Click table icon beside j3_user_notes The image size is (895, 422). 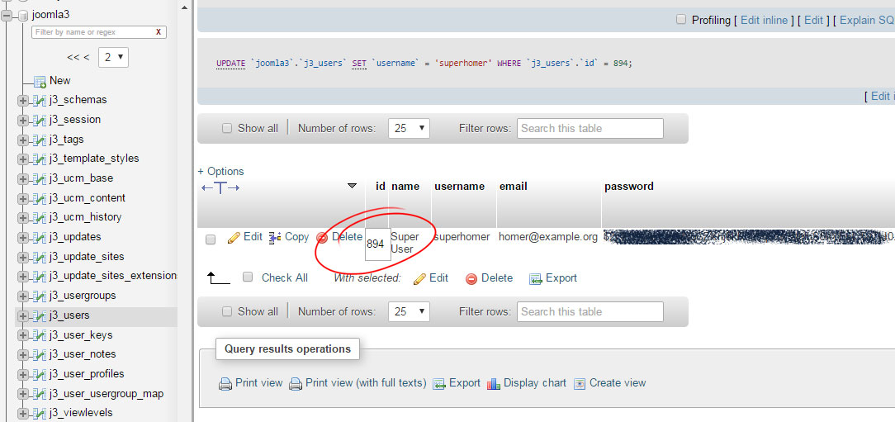click(x=40, y=354)
